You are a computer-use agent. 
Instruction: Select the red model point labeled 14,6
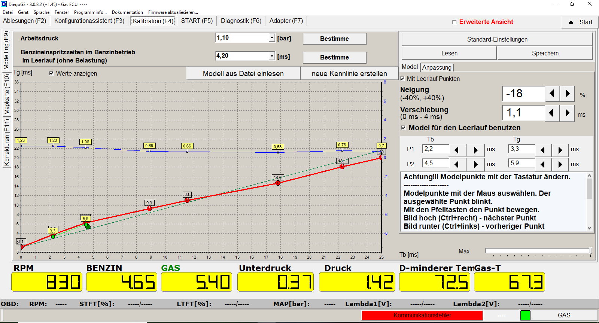278,183
